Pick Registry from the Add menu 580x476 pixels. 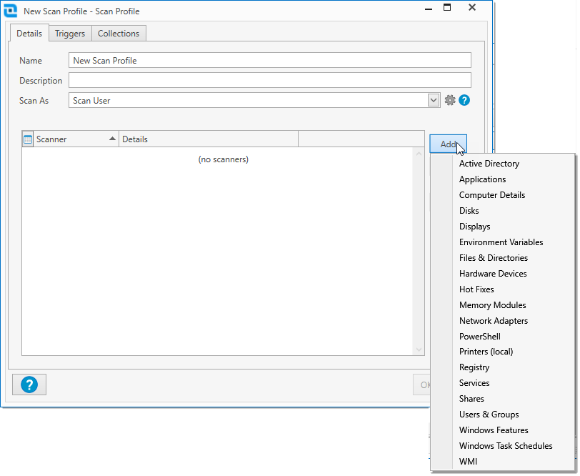474,367
